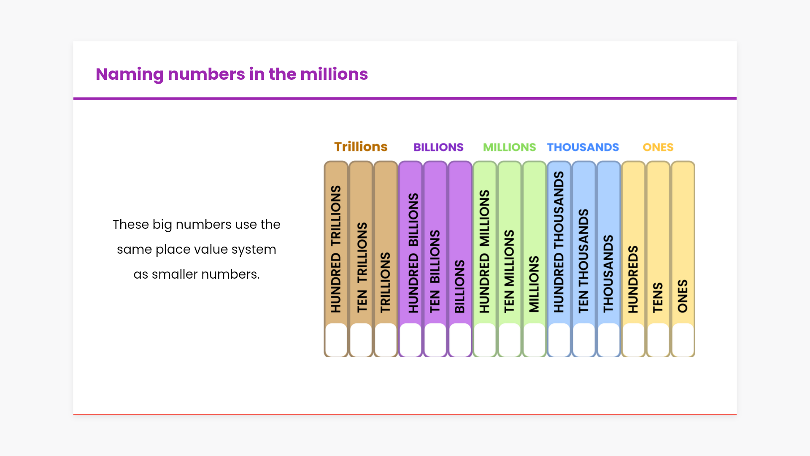810x456 pixels.
Task: Select the blue THOUSANDS group heading
Action: pyautogui.click(x=583, y=147)
